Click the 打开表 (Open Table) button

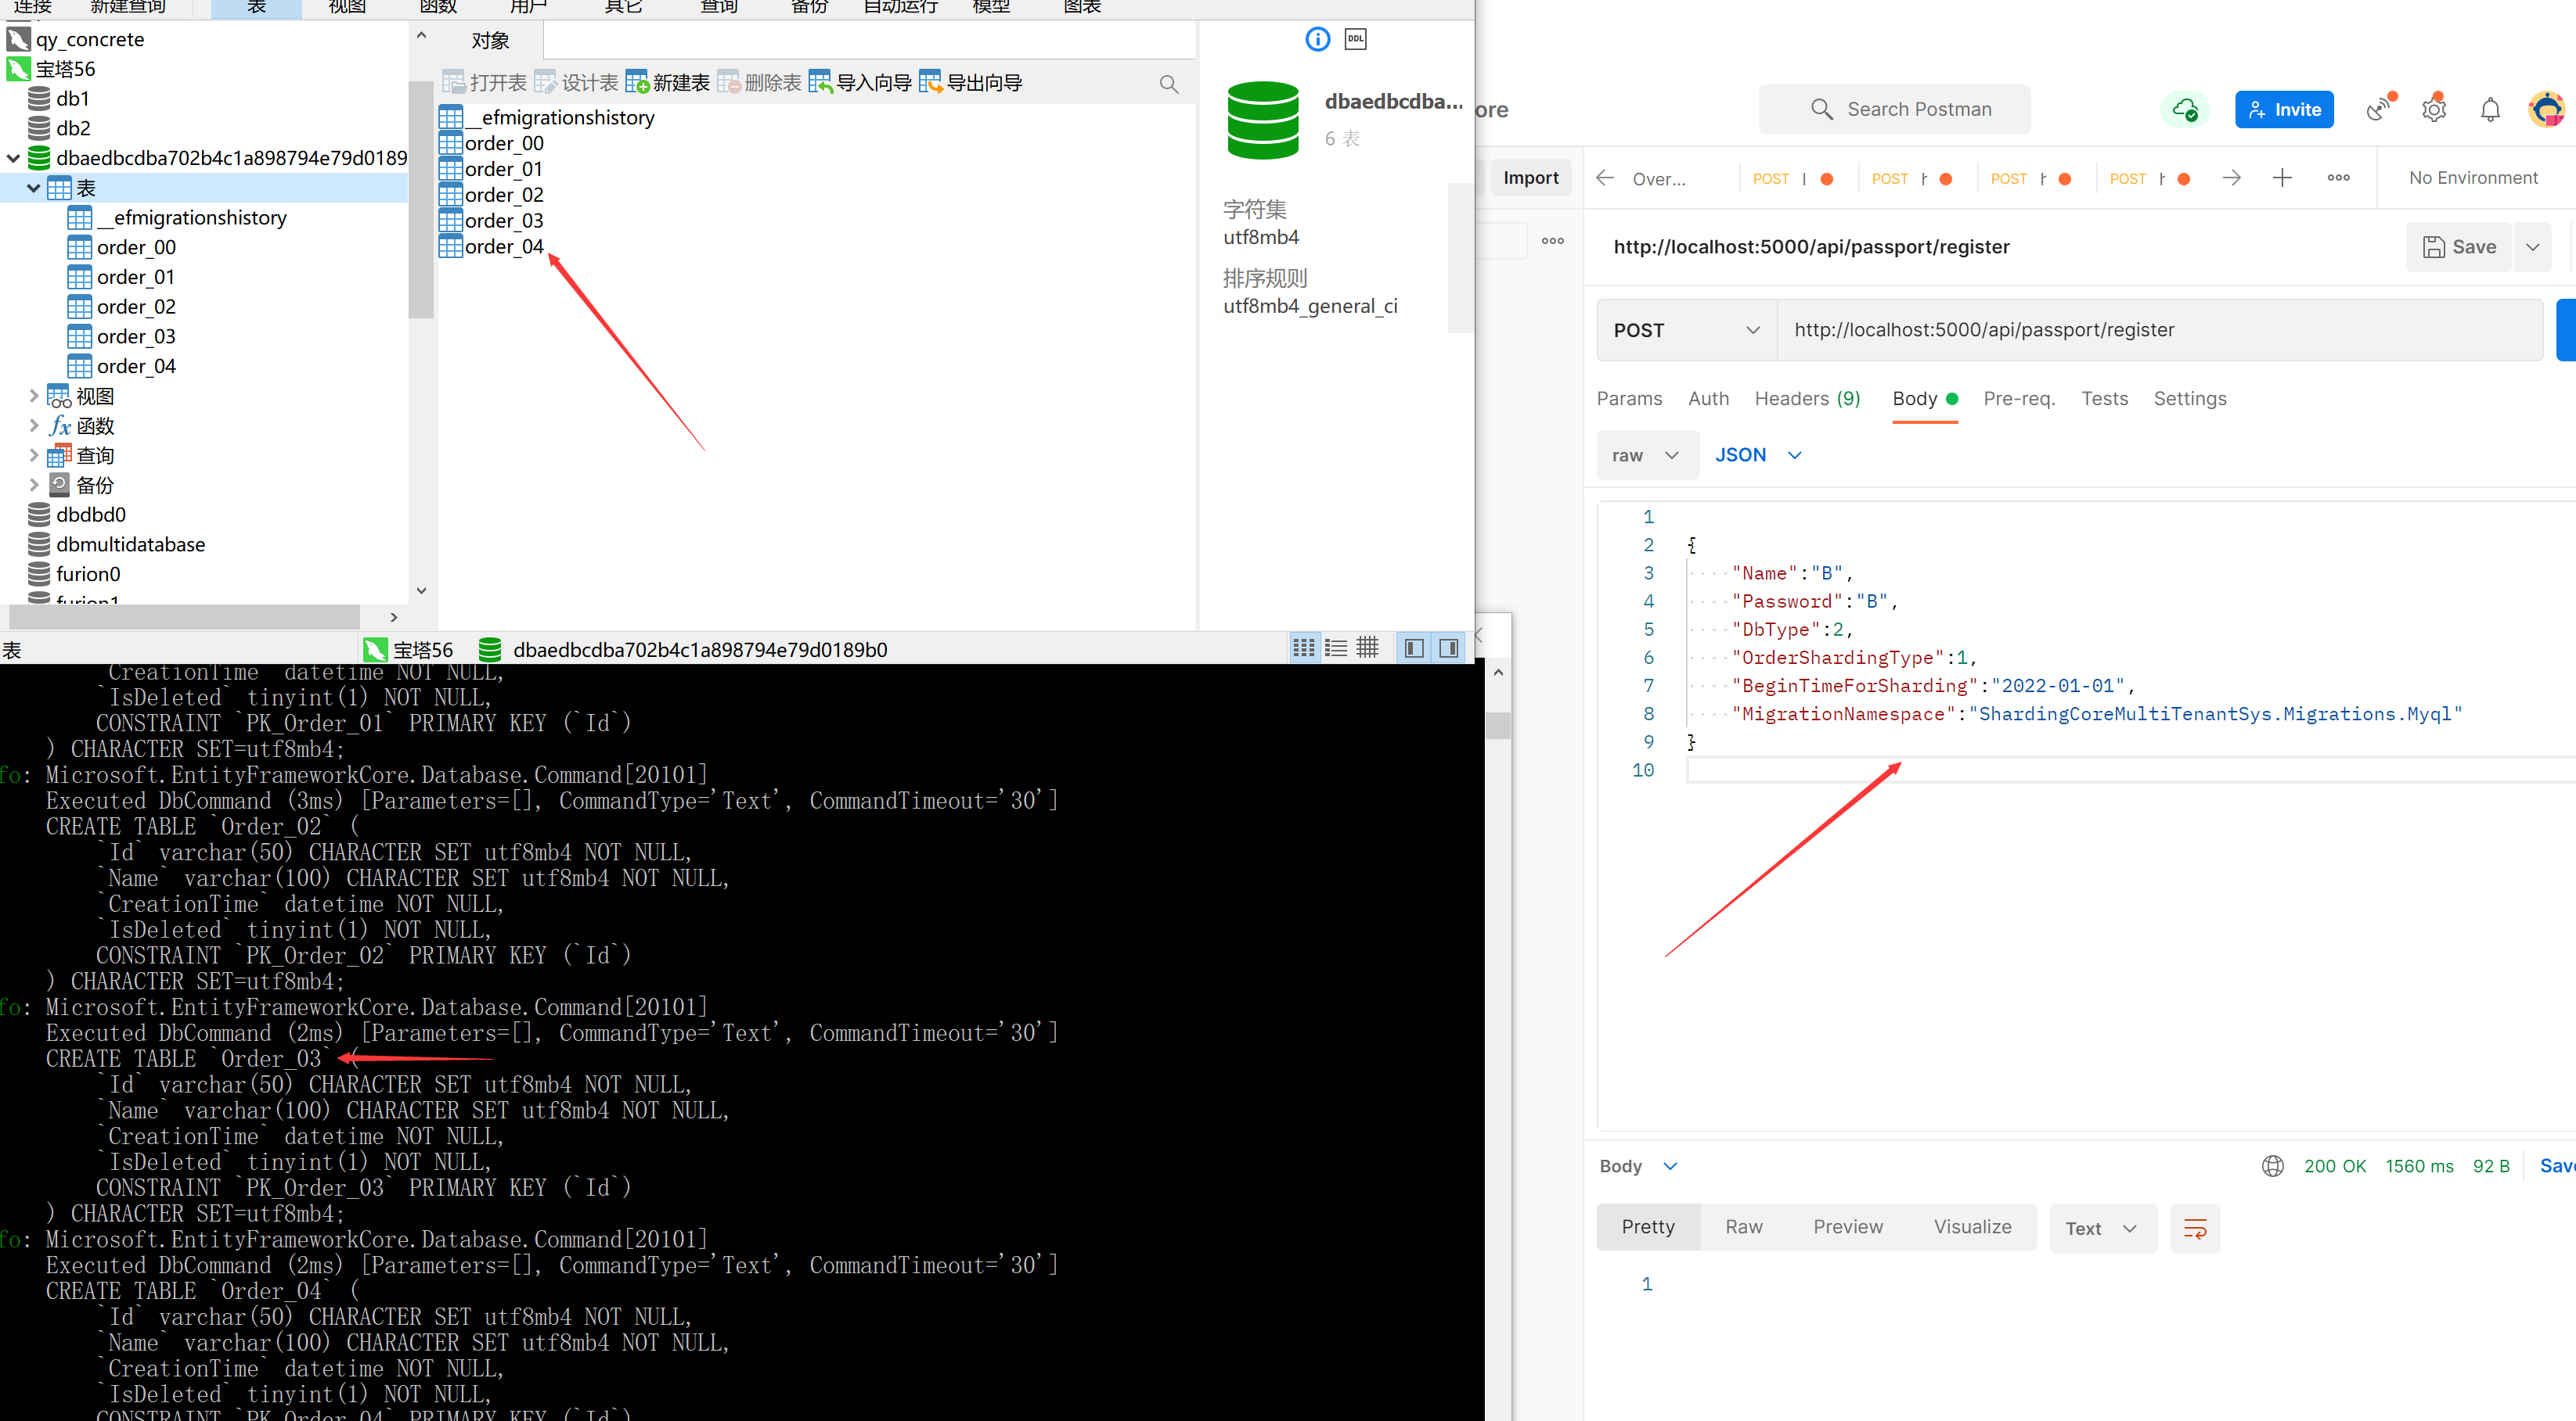click(x=488, y=82)
